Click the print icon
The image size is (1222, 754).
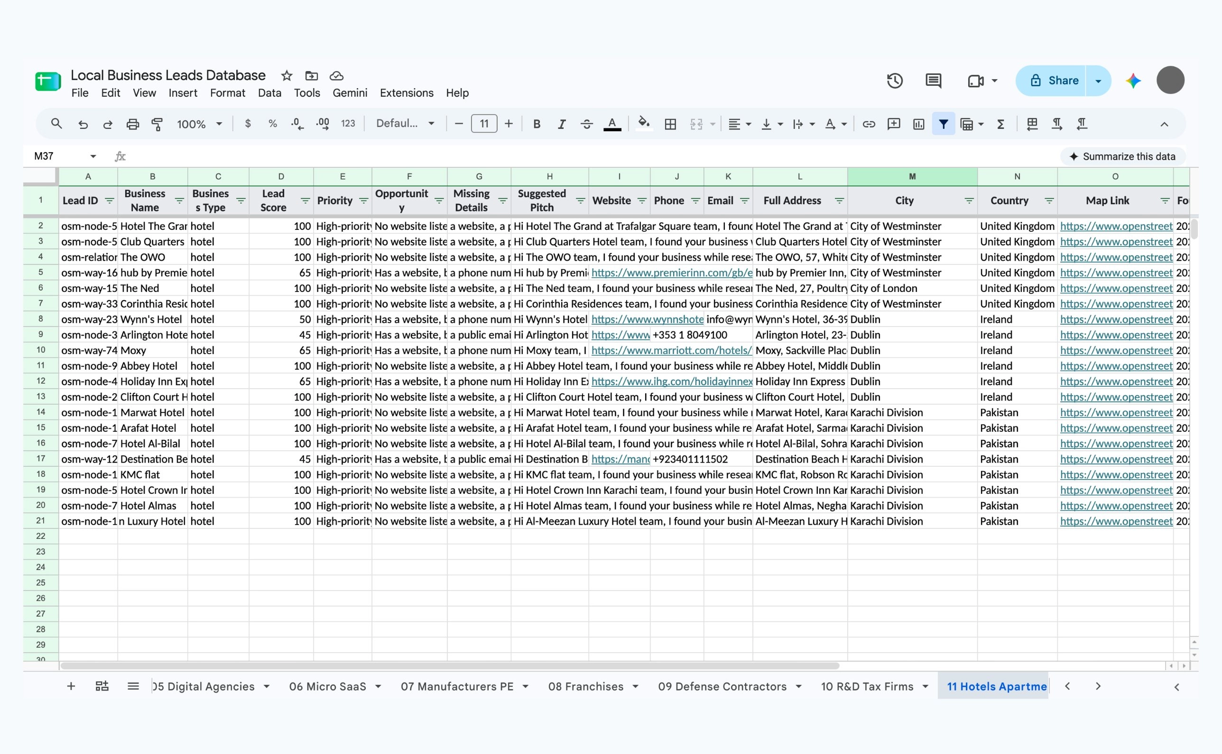pyautogui.click(x=132, y=124)
